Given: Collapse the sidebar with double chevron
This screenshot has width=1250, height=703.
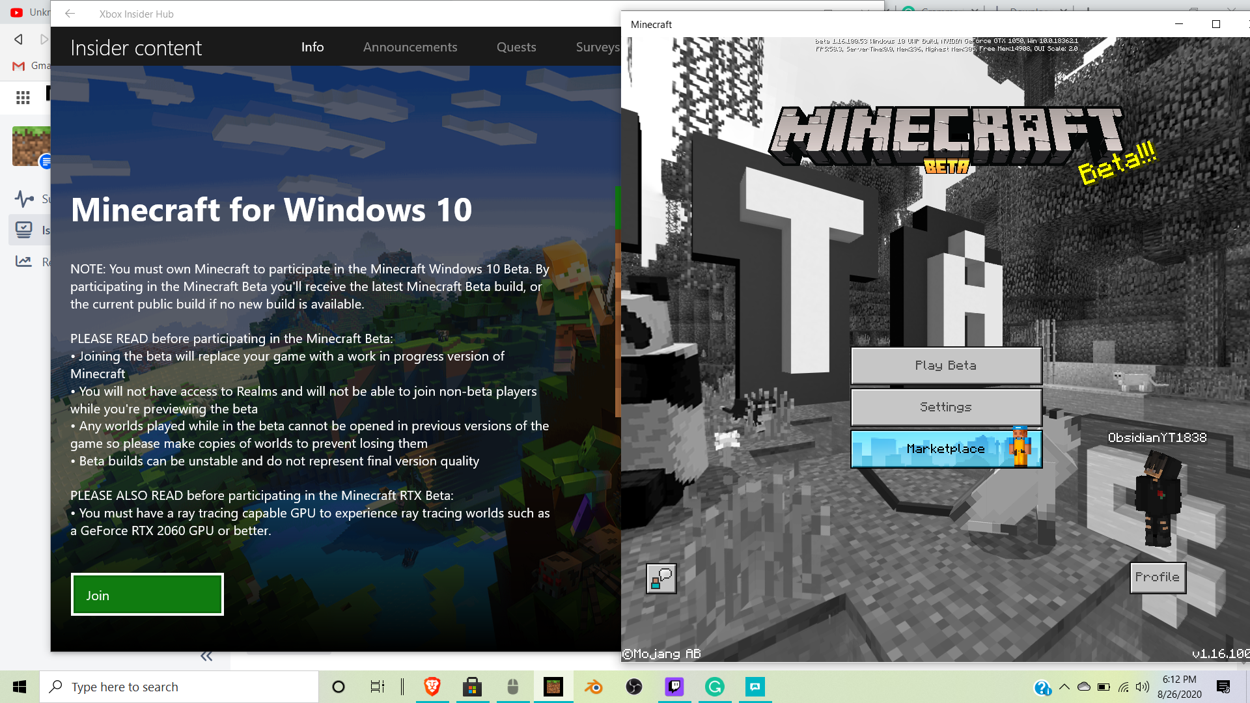Looking at the screenshot, I should point(206,656).
